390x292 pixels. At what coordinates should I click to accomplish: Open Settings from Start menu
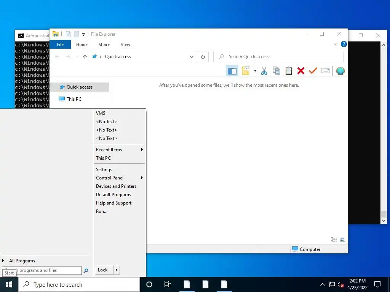[119, 169]
